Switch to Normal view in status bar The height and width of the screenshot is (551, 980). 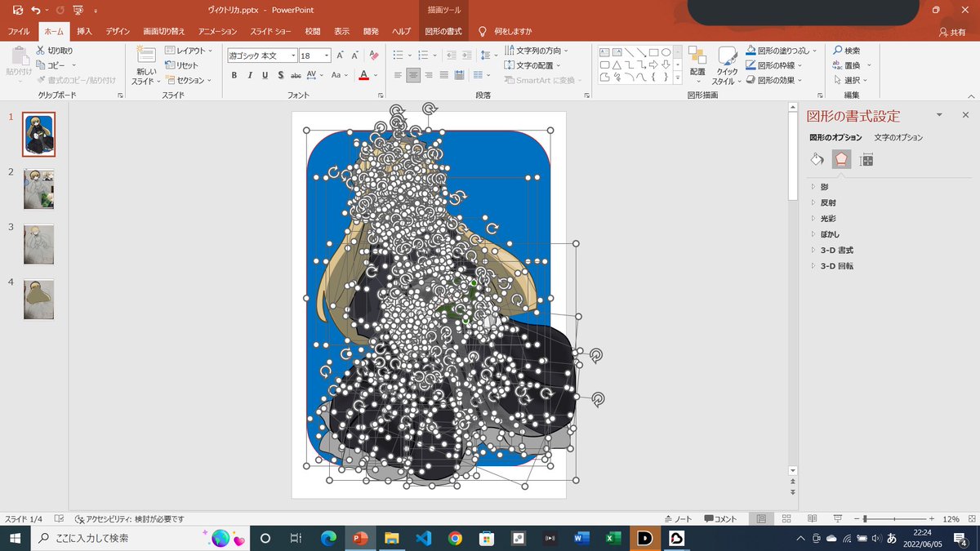click(761, 519)
